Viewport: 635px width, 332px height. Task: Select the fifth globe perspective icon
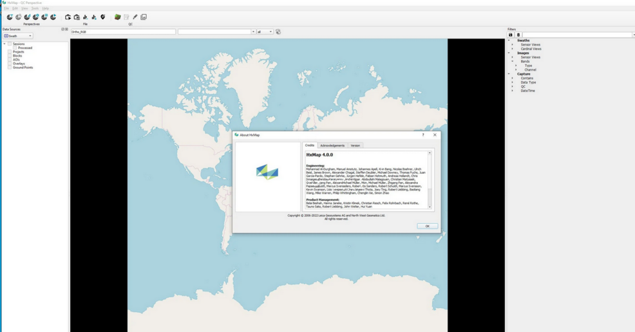point(44,17)
